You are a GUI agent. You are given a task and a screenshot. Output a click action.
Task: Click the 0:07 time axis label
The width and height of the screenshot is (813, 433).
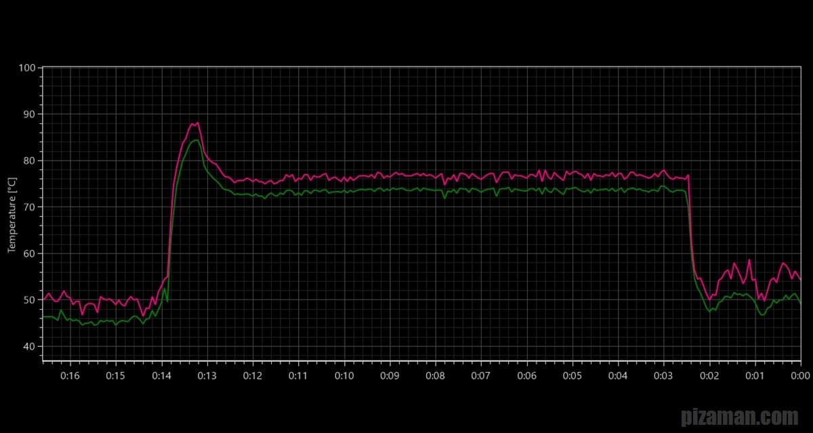pos(481,375)
